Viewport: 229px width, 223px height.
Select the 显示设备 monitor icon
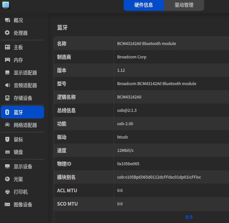[x=7, y=166]
